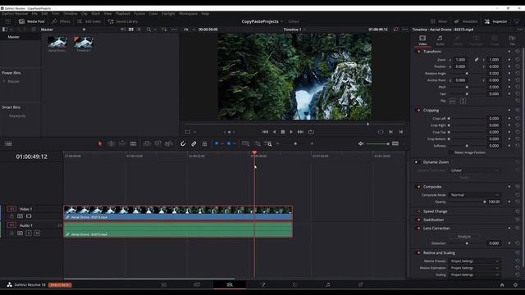Open the Scaling dropdown
525x295 pixels.
coord(475,275)
